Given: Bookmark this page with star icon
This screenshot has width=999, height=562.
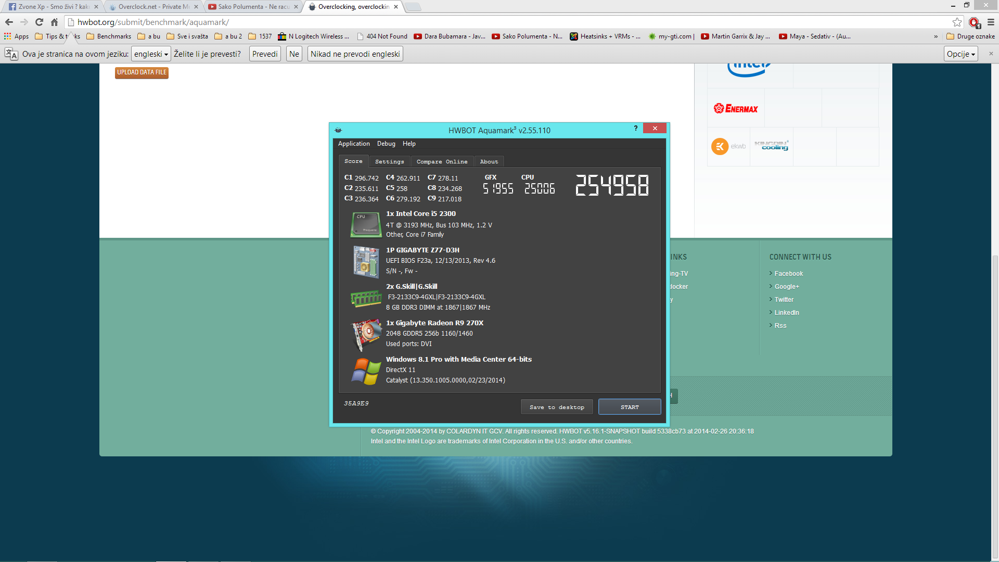Looking at the screenshot, I should pyautogui.click(x=957, y=22).
